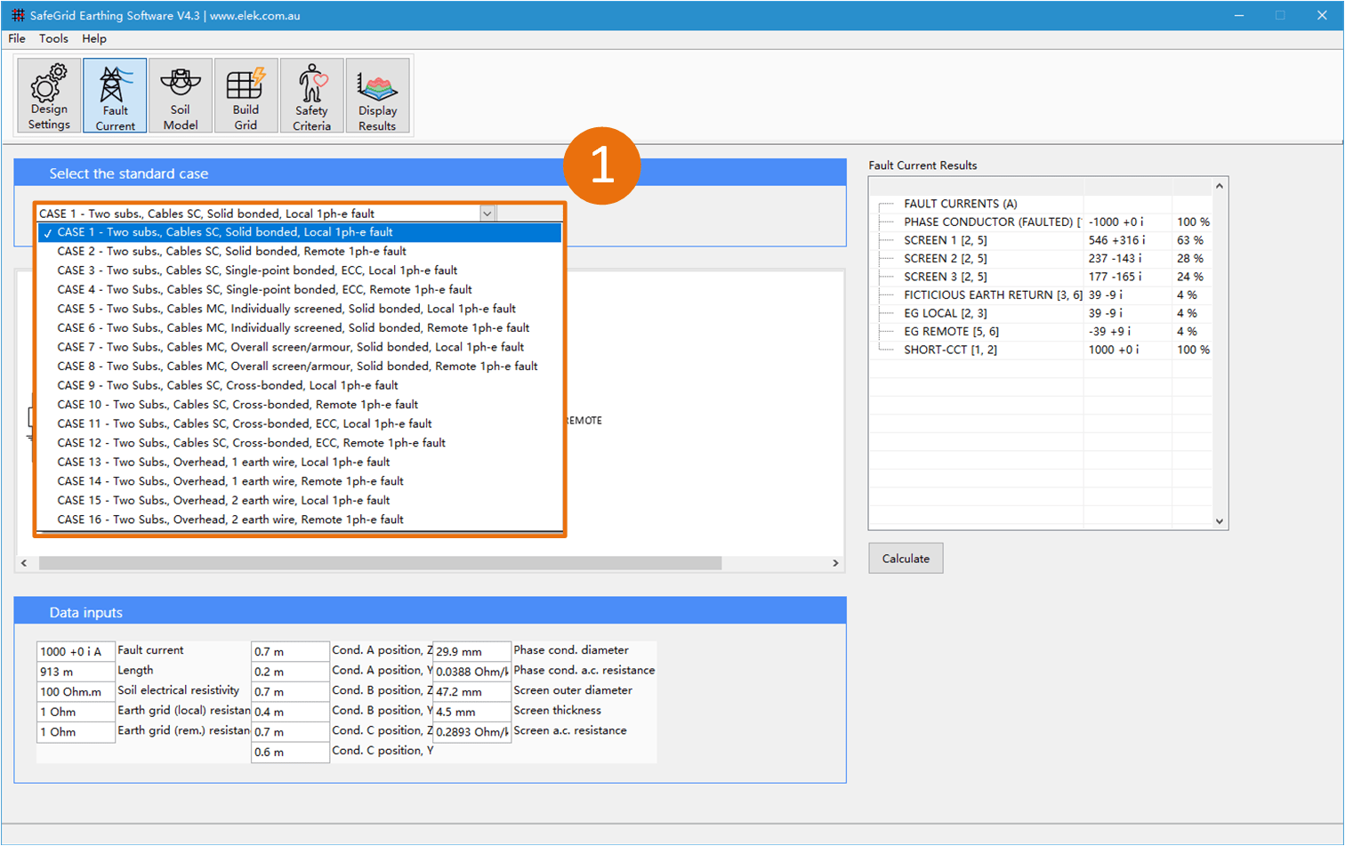
Task: Open the Design Settings tool
Action: 48,94
